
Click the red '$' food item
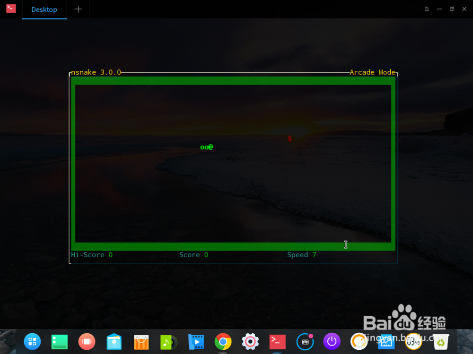coord(289,138)
